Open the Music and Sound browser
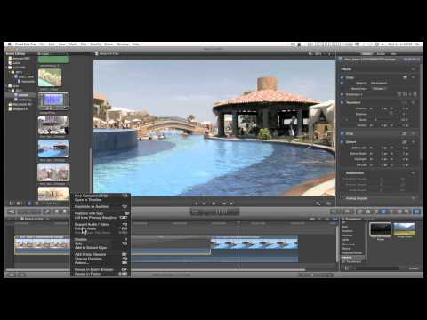The image size is (427, 320). pos(375,212)
